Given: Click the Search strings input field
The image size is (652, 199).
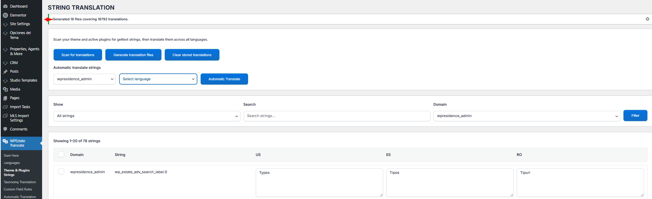Looking at the screenshot, I should 337,116.
